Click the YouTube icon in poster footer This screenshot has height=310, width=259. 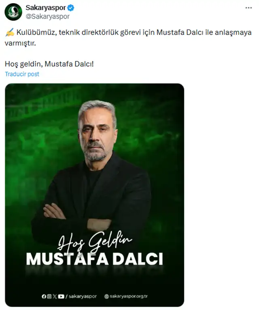[61, 296]
